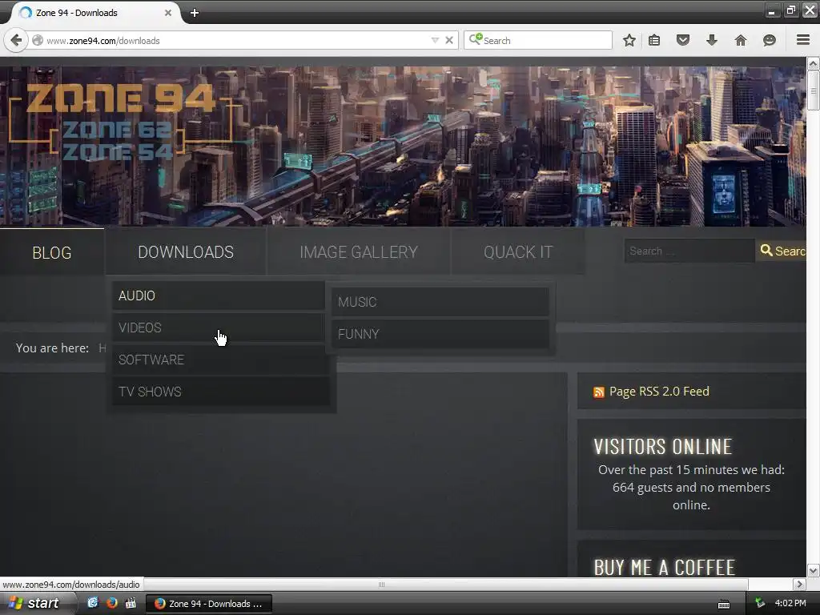Image resolution: width=820 pixels, height=615 pixels.
Task: Open the DOWNLOADS navigation item
Action: click(x=186, y=252)
